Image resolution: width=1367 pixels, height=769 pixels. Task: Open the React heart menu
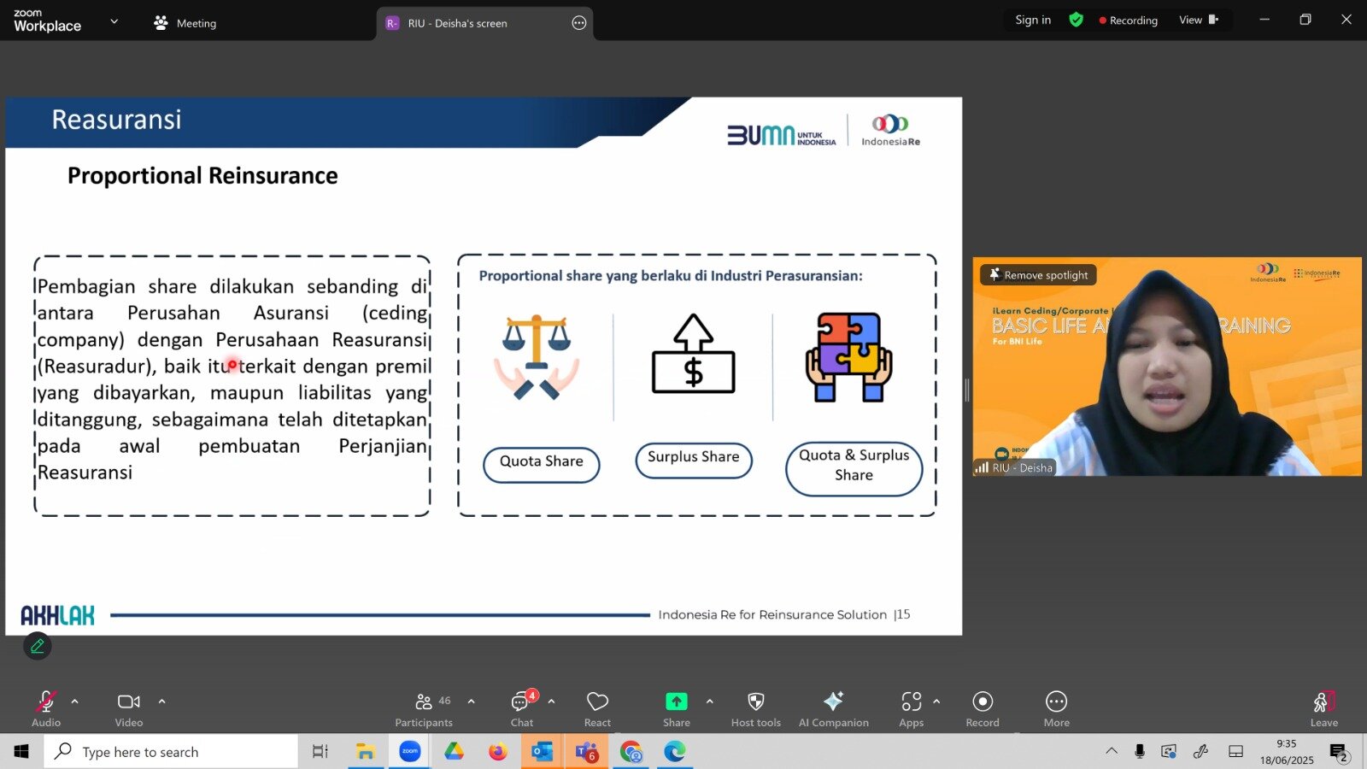pyautogui.click(x=597, y=708)
